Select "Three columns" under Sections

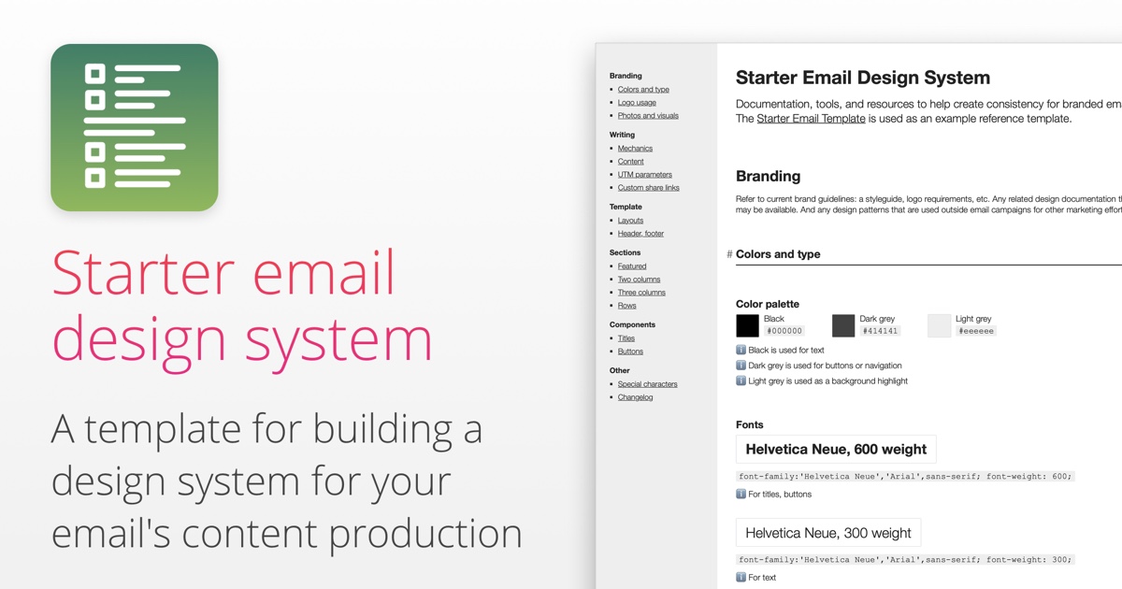point(641,292)
